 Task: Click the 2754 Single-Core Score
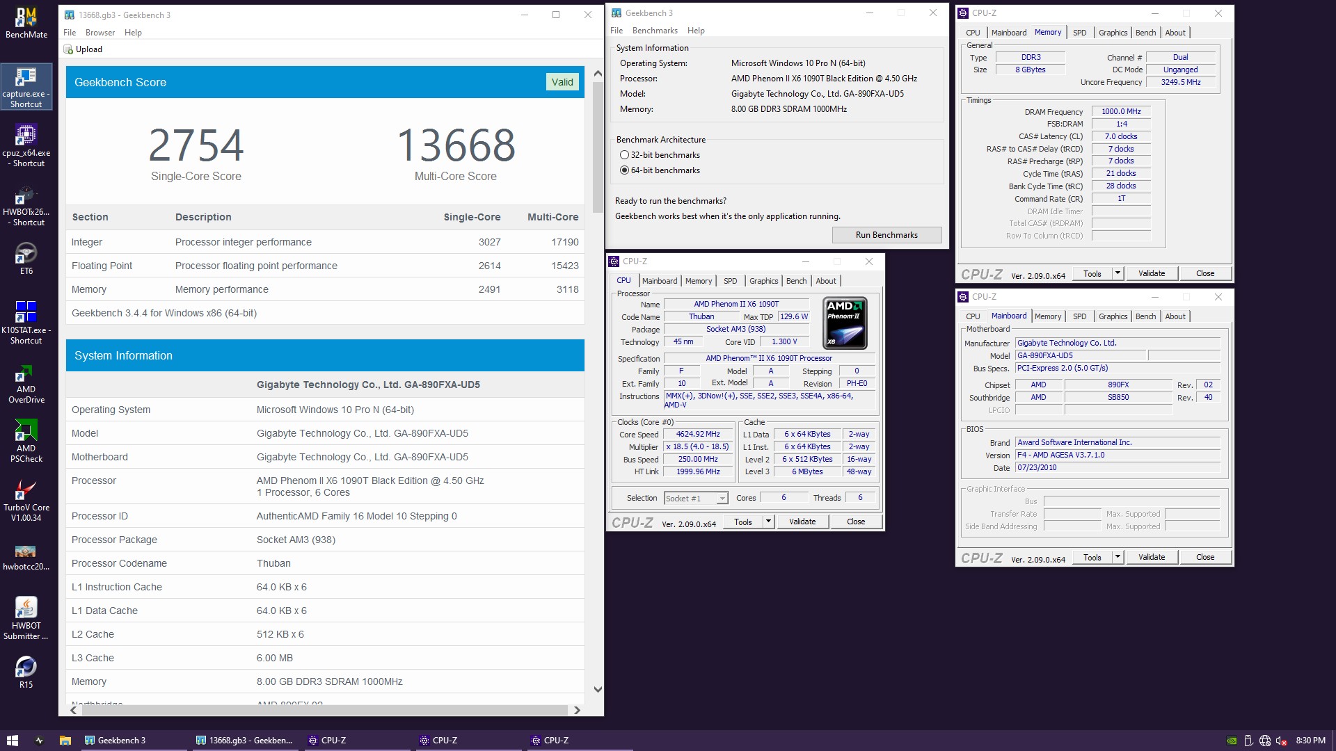click(196, 145)
